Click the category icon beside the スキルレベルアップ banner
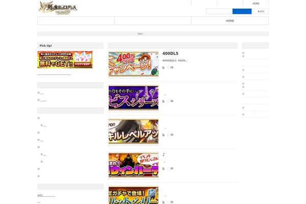The height and width of the screenshot is (204, 306). click(x=164, y=135)
